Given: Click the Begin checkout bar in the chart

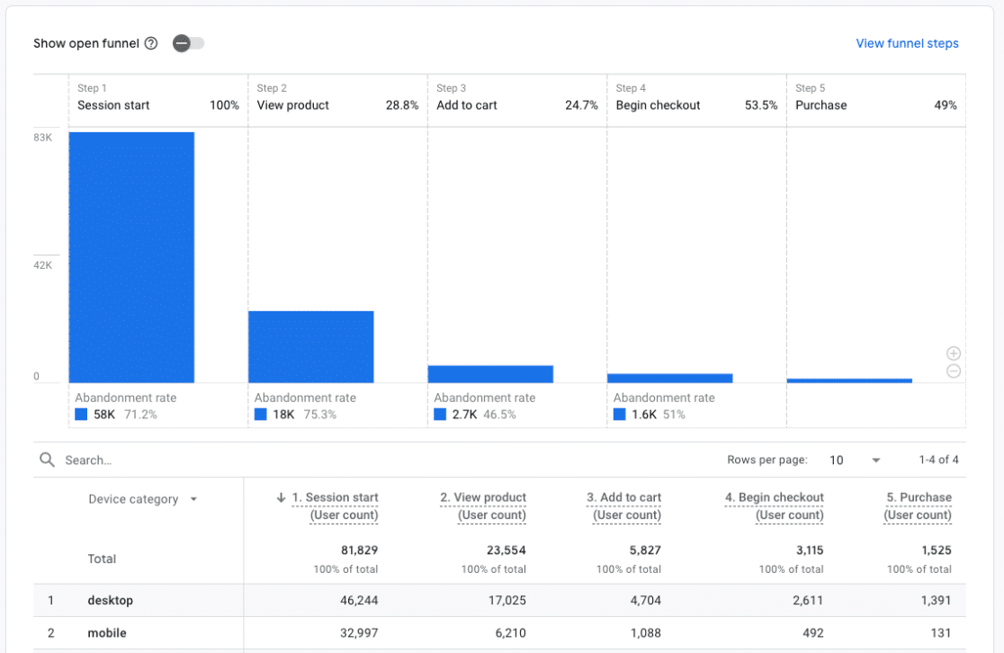Looking at the screenshot, I should tap(670, 377).
